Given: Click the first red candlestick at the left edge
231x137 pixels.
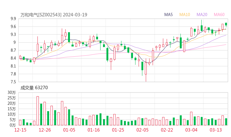Looking at the screenshot, I should [20, 57].
